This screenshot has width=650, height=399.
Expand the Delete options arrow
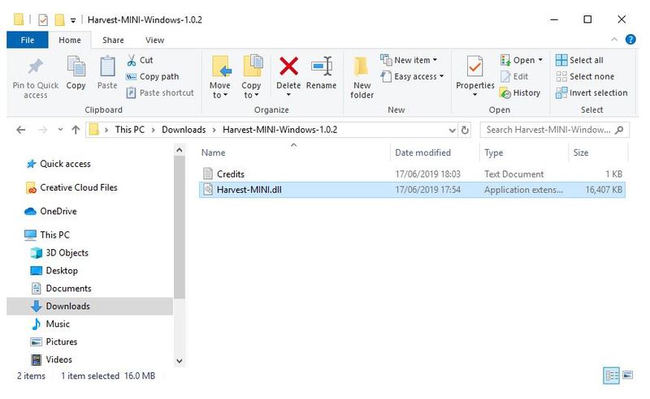288,95
